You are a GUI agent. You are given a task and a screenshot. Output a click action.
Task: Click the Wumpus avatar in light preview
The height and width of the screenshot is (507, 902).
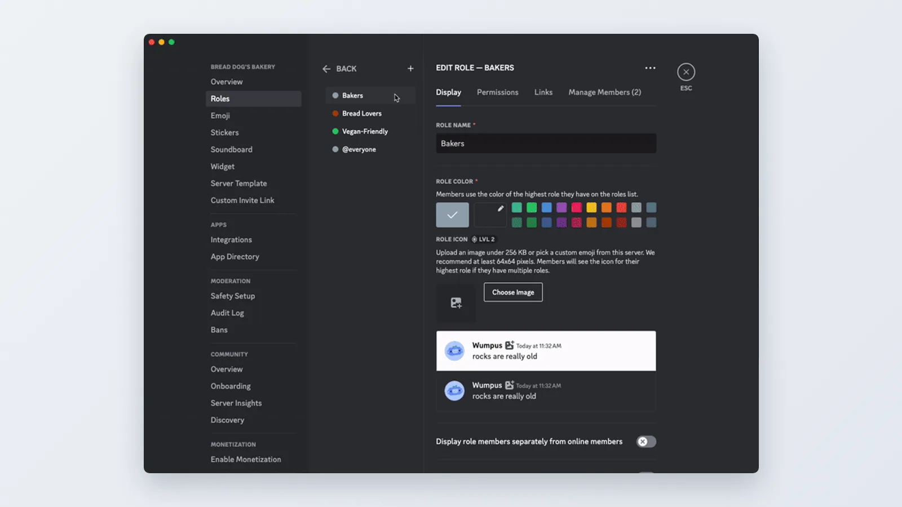point(454,351)
